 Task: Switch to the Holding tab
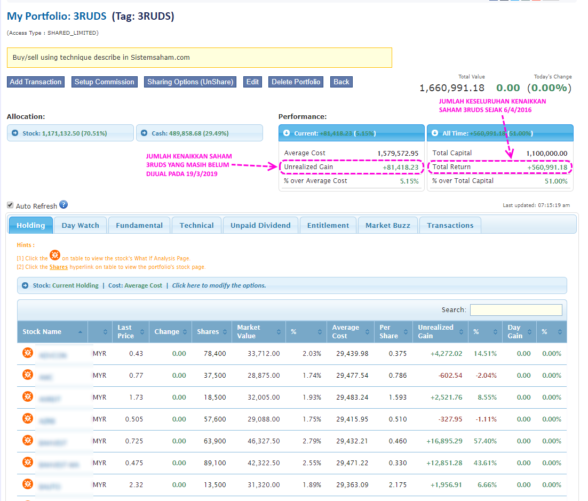coord(31,225)
